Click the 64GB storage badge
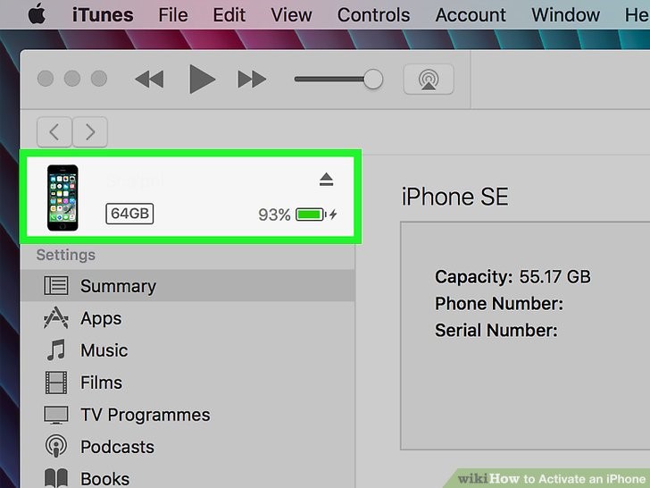 point(129,214)
